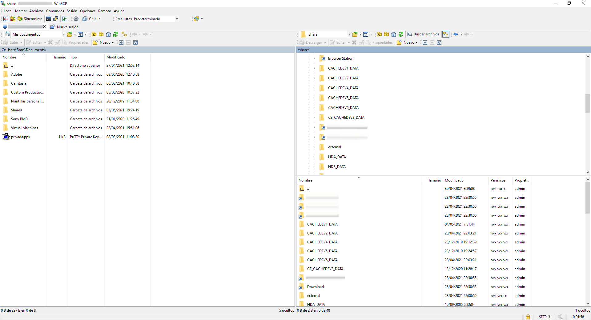The width and height of the screenshot is (591, 320).
Task: Select Browser Station in the remote tree
Action: tap(340, 58)
